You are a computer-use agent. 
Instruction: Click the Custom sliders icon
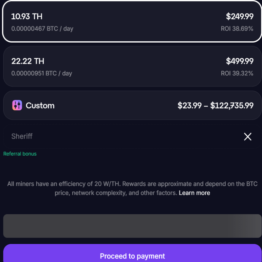coord(17,105)
